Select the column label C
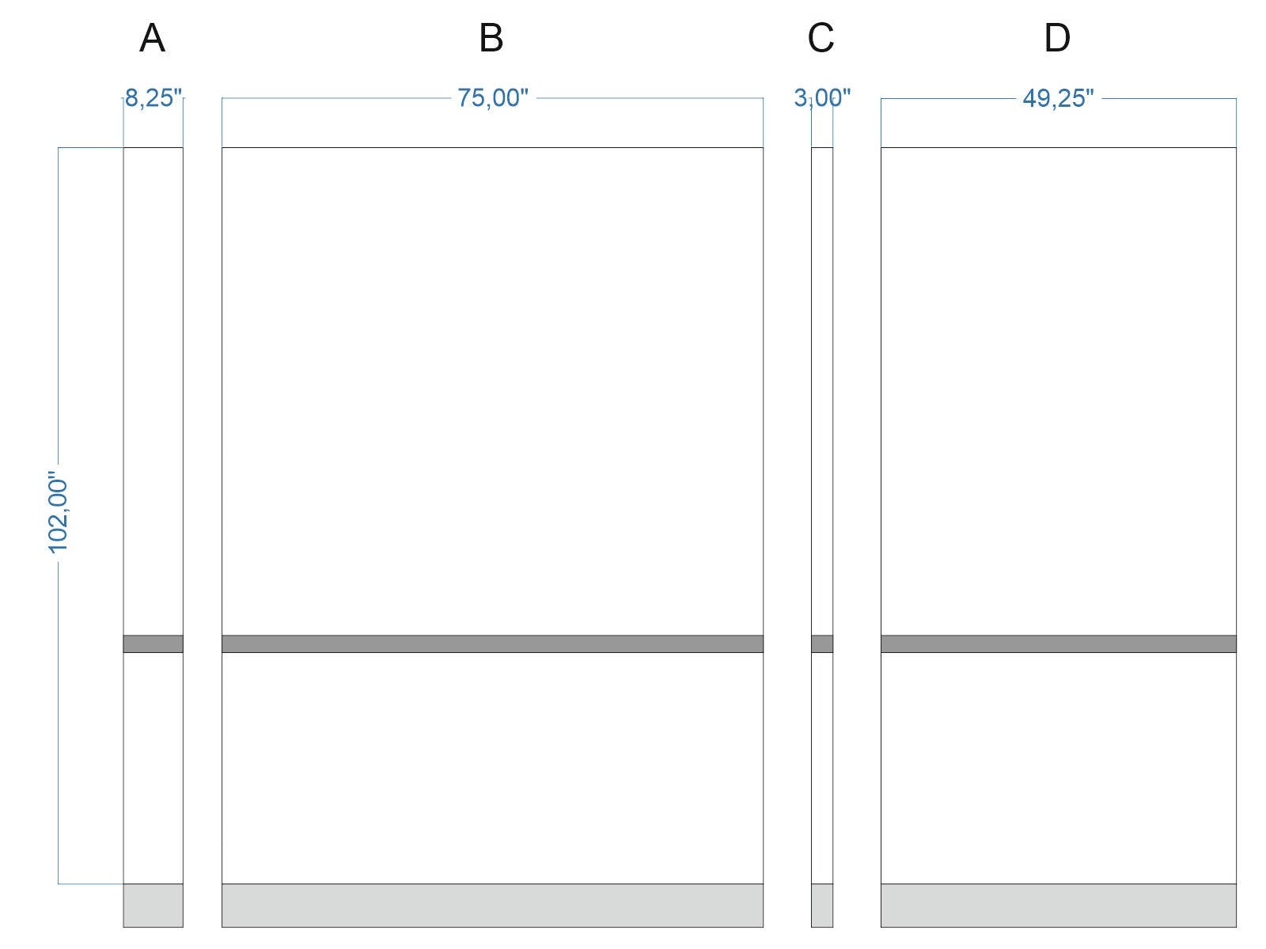Screen dimensions: 1266x949 [821, 38]
